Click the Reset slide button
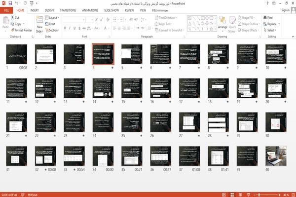Viewport: 296px width, 197px height. point(50,24)
